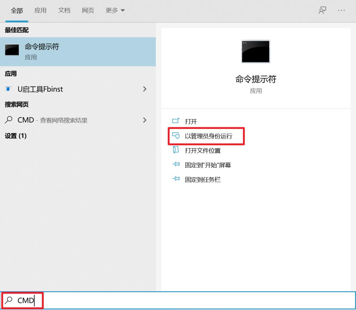Select the 命令提示符 icon under 最佳匹配
Viewport: 356px width, 310px height.
point(12,51)
